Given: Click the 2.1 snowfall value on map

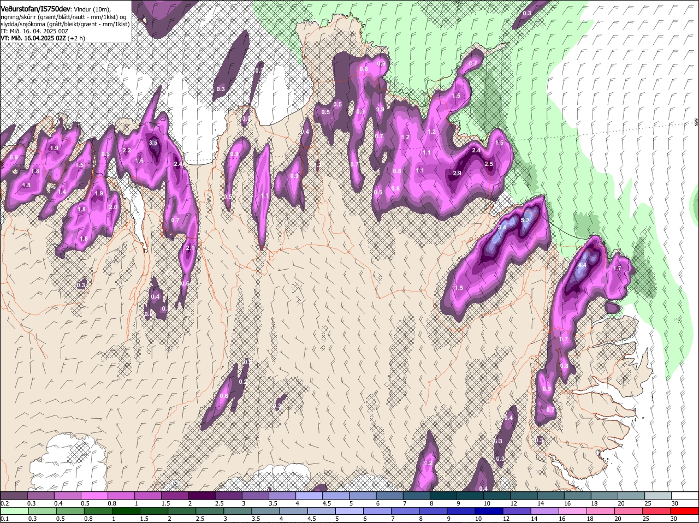Looking at the screenshot, I should pyautogui.click(x=190, y=248).
